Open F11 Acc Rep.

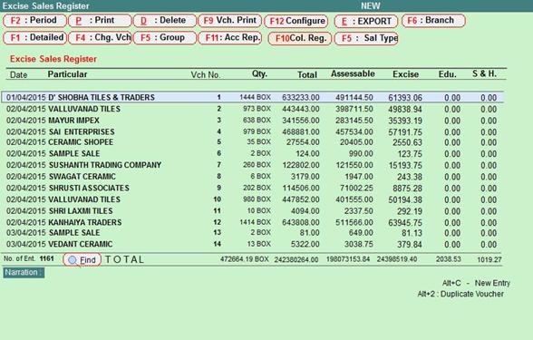point(230,38)
